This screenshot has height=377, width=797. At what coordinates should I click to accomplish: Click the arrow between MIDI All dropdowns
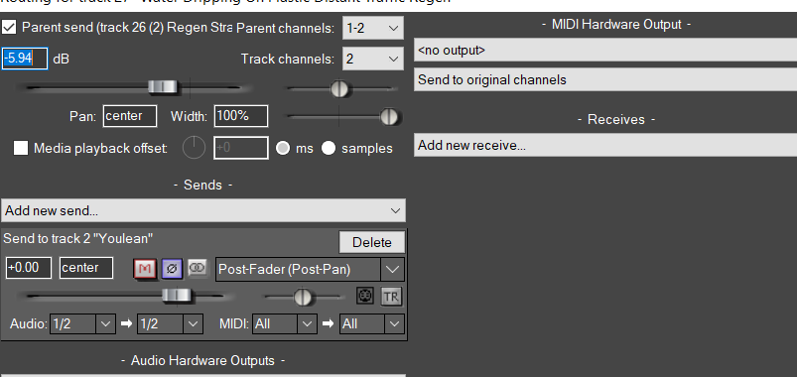329,323
